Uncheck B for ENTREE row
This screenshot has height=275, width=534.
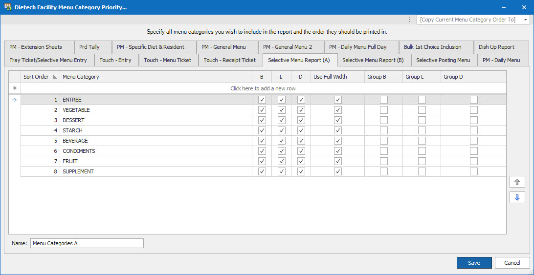click(x=262, y=100)
